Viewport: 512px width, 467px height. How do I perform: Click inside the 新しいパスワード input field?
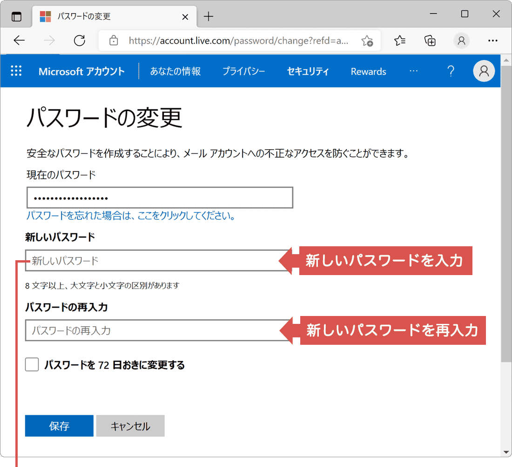point(140,261)
